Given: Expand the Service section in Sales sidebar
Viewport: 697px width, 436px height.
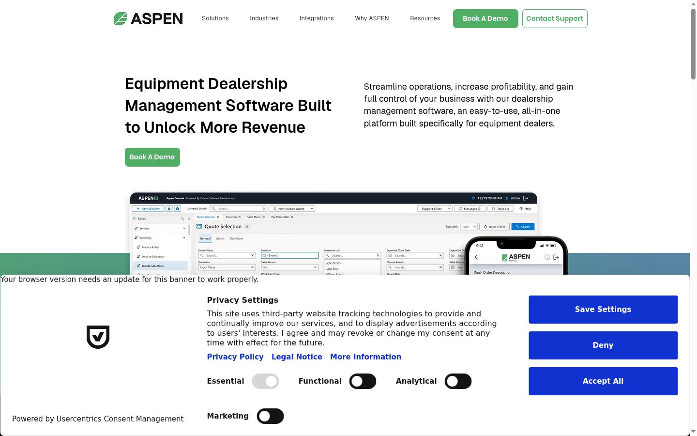Looking at the screenshot, I should point(184,228).
